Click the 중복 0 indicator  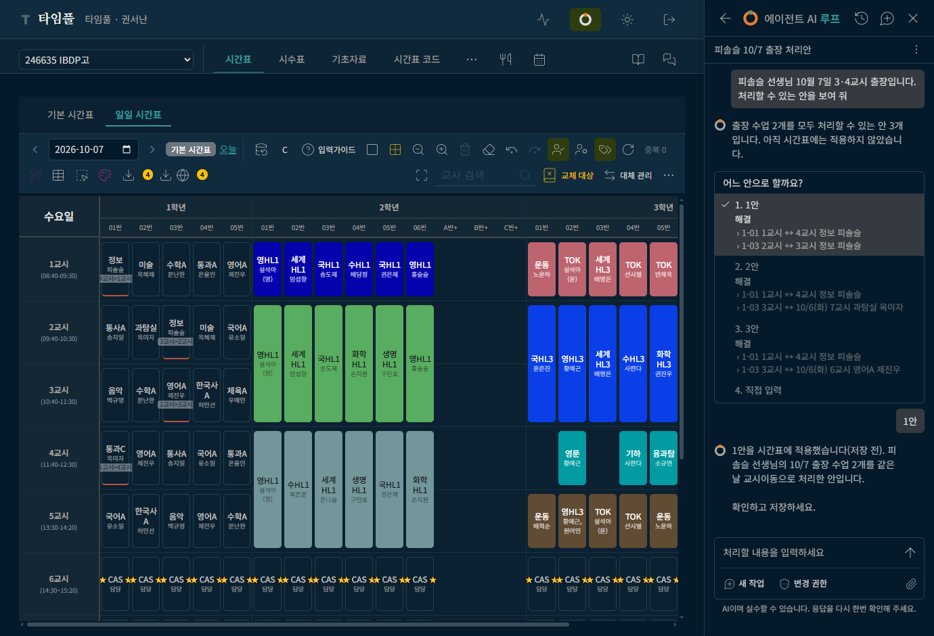(655, 150)
